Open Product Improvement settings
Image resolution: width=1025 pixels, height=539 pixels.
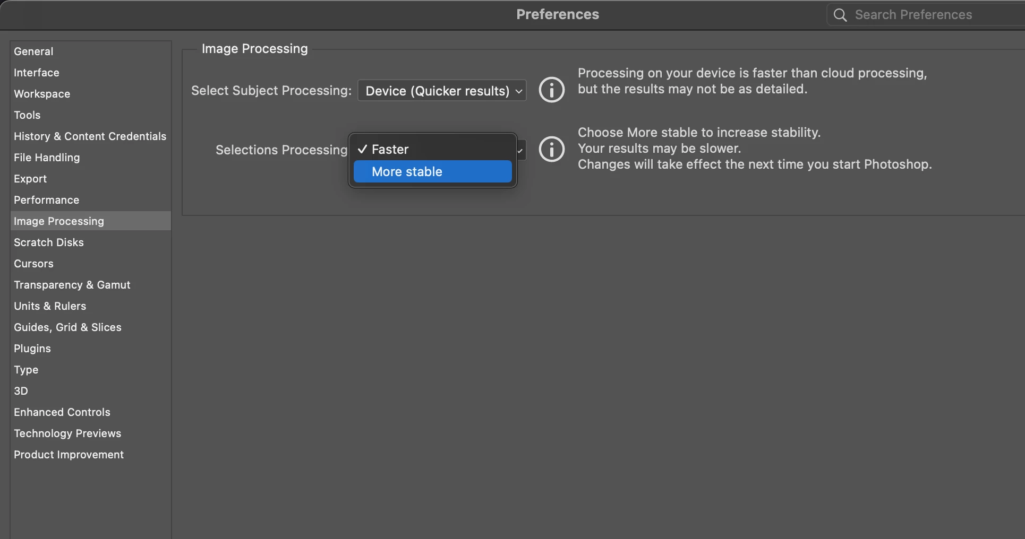click(69, 455)
